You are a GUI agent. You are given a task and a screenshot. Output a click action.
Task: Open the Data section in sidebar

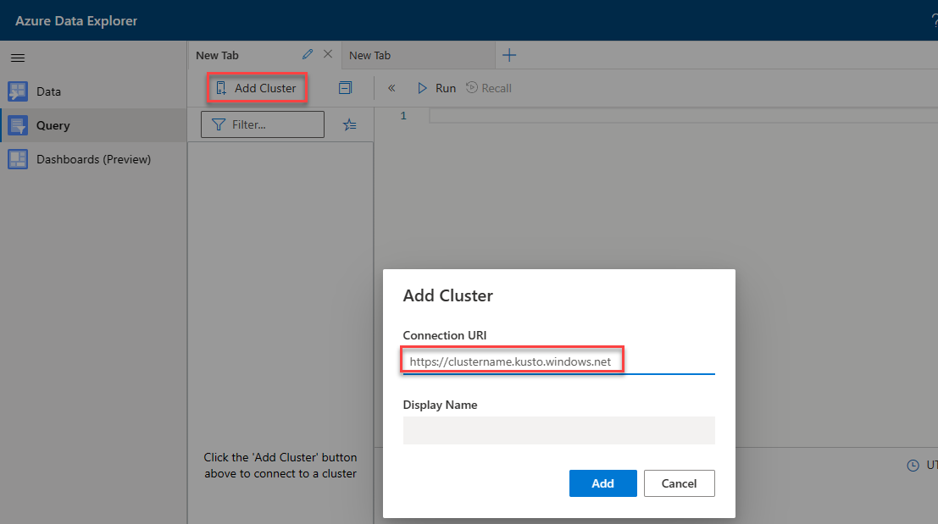pyautogui.click(x=93, y=91)
